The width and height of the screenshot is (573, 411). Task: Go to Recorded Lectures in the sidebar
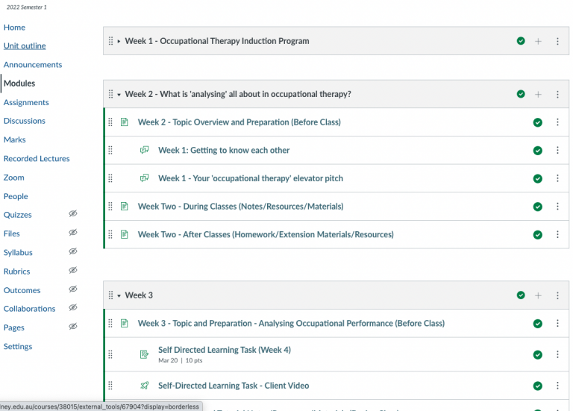click(37, 159)
